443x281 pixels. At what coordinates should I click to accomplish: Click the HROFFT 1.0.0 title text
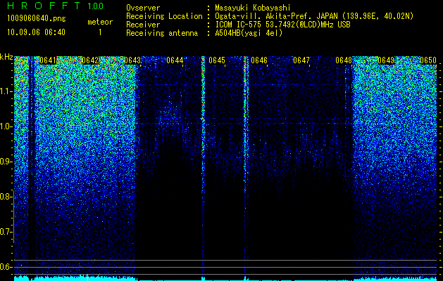(x=56, y=6)
